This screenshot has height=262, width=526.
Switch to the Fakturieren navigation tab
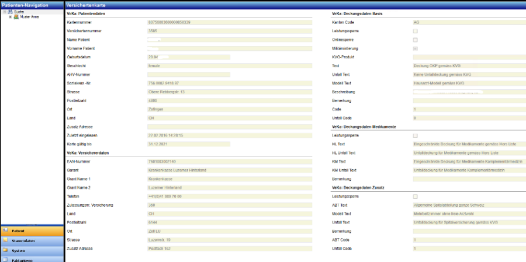tap(32, 259)
